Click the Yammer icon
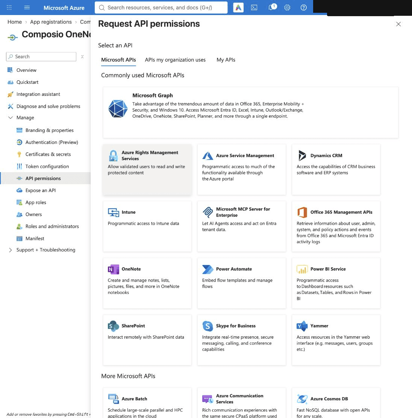The image size is (412, 418). 302,326
